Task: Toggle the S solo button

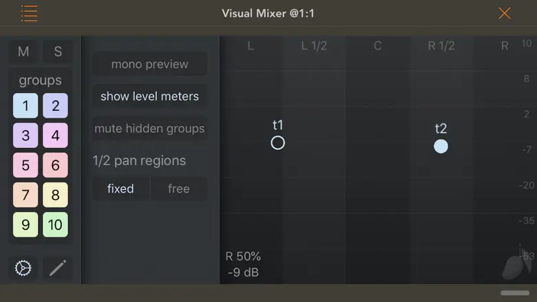Action: pos(58,52)
